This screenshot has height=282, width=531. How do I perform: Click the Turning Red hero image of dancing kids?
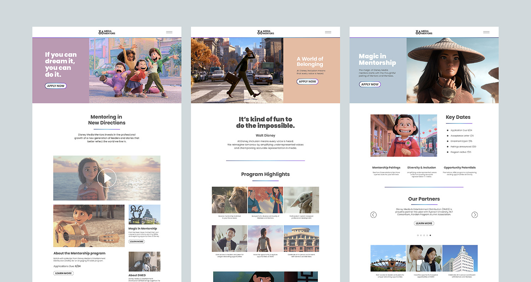click(135, 70)
